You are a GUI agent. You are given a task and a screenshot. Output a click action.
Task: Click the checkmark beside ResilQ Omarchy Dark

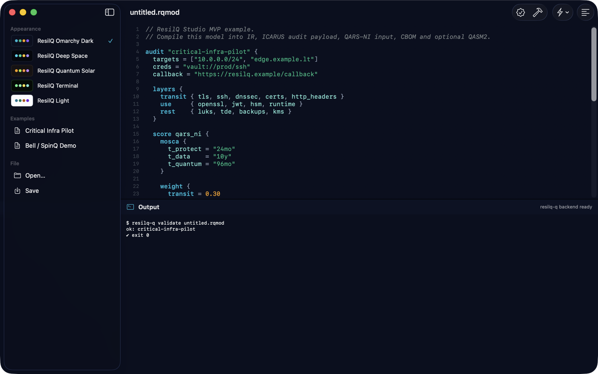111,41
